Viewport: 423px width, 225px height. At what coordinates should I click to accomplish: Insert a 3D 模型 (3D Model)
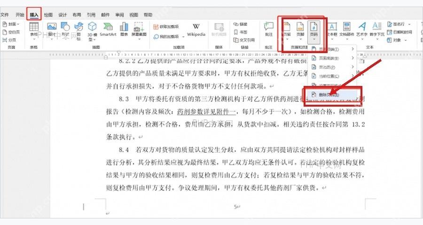pos(92,31)
